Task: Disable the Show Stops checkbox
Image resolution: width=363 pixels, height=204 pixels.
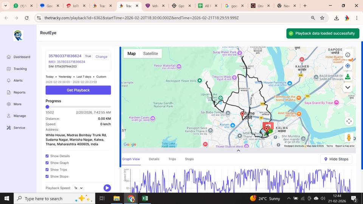Action: point(47,176)
